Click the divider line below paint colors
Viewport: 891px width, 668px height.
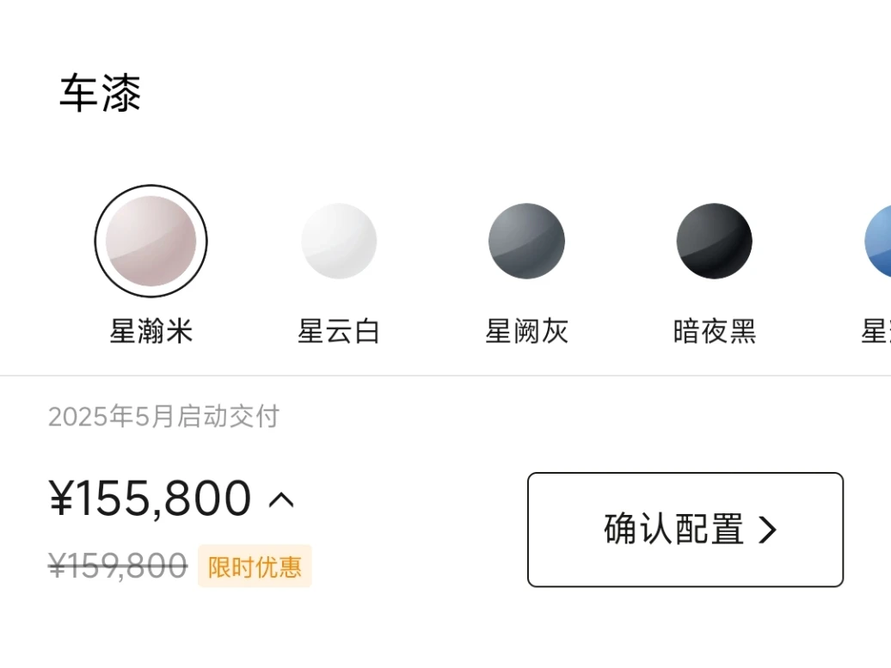point(445,376)
